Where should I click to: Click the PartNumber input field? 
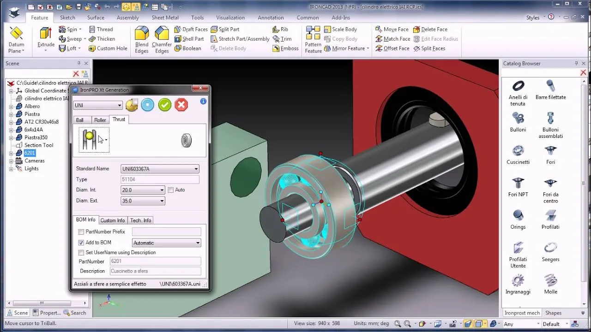(155, 261)
